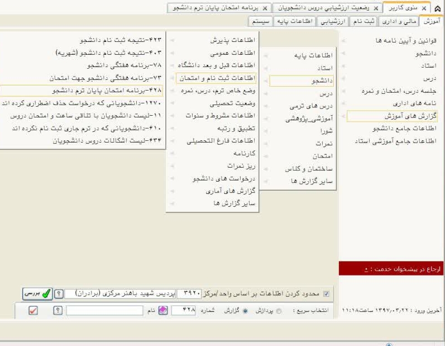Click the red checkmark icon at bottom left

(x=32, y=310)
